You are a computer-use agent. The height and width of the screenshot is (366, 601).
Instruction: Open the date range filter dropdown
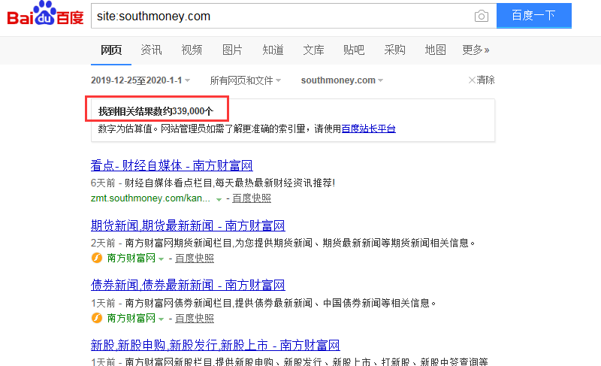tap(140, 80)
